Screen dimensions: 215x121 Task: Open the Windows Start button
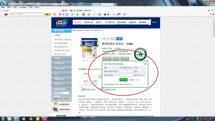(3, 119)
